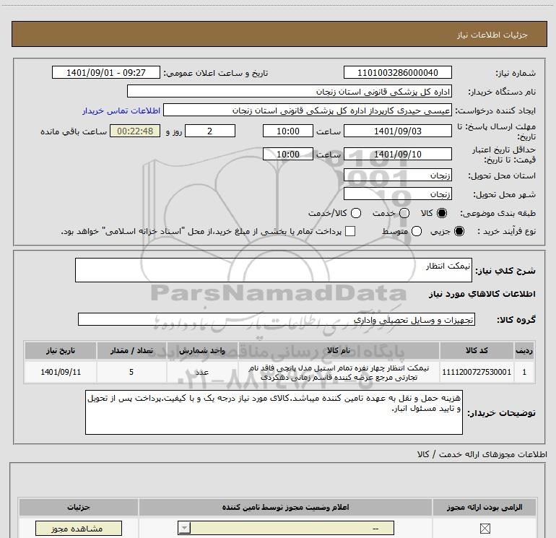Screen dimensions: 556x538
Task: Click the نام کالا column header
Action: (338, 350)
